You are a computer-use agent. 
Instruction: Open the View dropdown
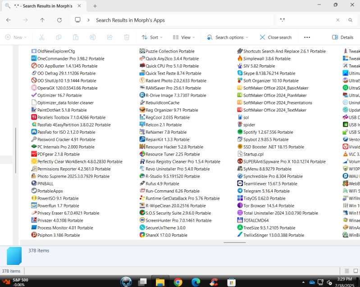click(x=184, y=37)
